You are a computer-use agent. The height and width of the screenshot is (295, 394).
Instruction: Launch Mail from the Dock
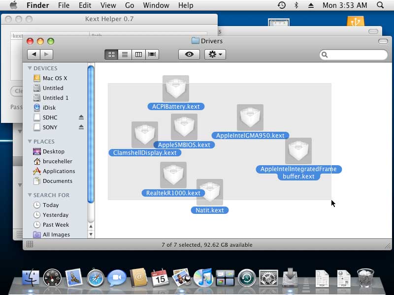point(73,278)
